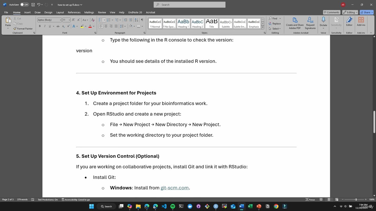Viewport: 376px width, 211px height.
Task: Increase font size with grow font icon
Action: (73, 20)
